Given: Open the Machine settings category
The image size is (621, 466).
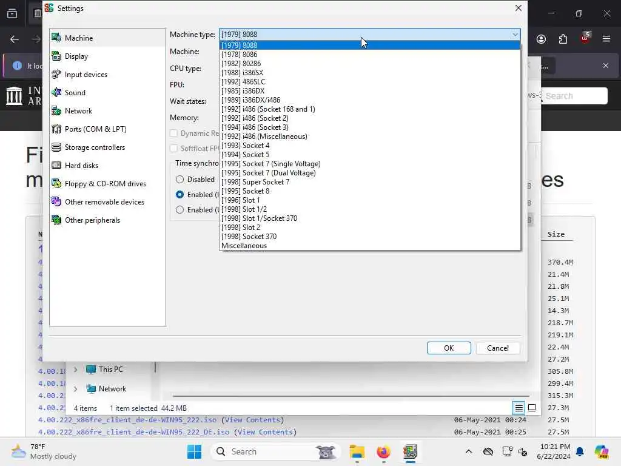Looking at the screenshot, I should tap(107, 38).
